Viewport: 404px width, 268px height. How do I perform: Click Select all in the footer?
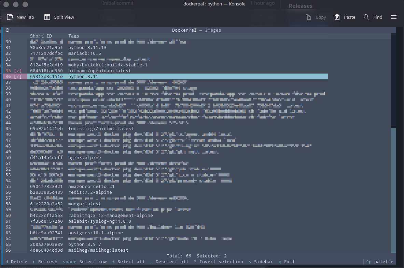[x=128, y=262]
